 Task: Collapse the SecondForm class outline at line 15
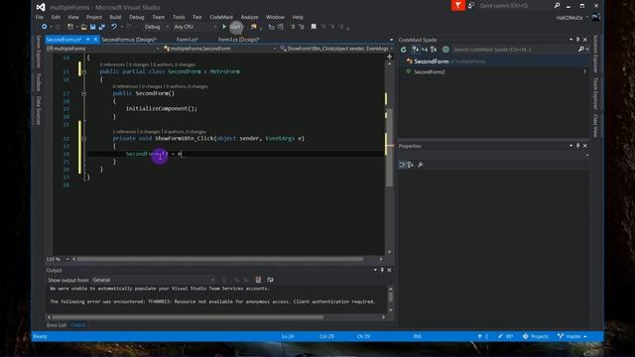83,71
